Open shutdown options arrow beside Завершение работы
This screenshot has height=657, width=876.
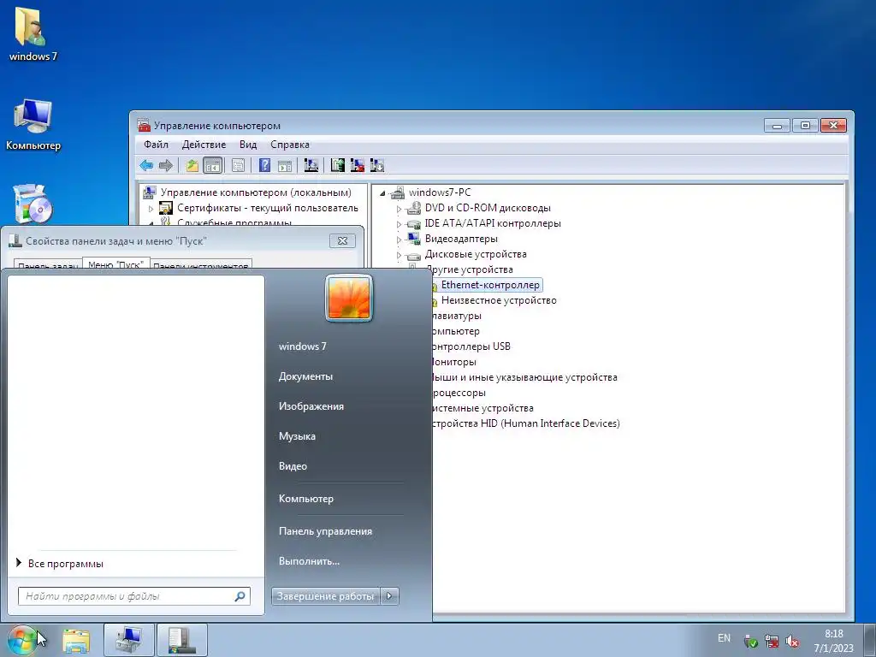(x=389, y=596)
